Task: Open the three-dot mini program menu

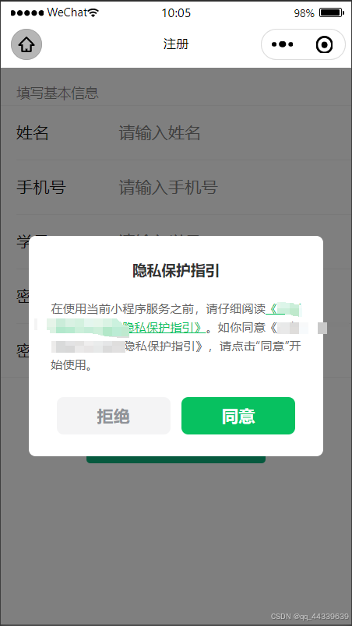Action: (x=282, y=44)
